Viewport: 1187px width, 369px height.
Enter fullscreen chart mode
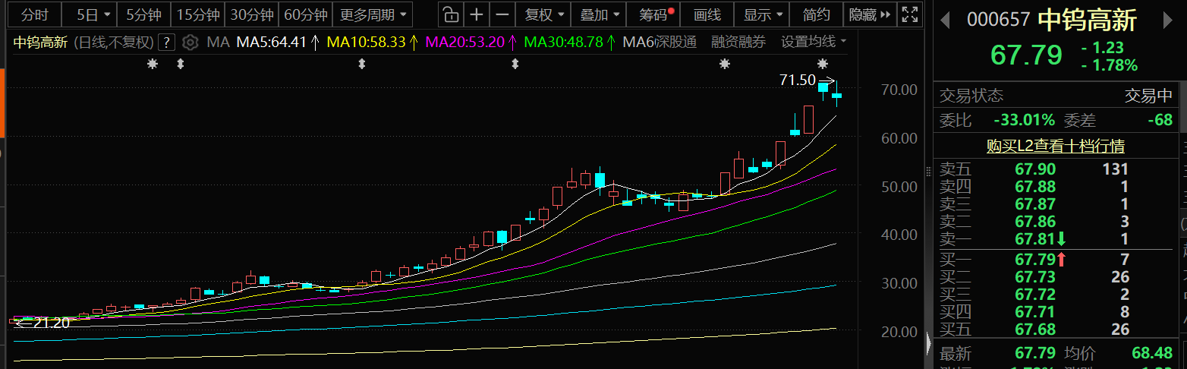pos(908,14)
